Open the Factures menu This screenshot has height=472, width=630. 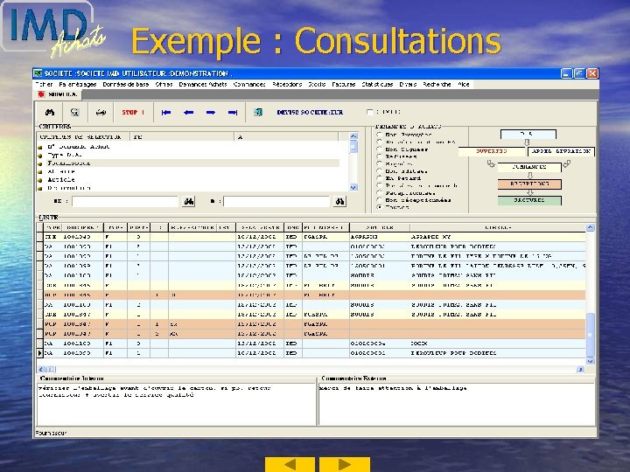pyautogui.click(x=344, y=84)
